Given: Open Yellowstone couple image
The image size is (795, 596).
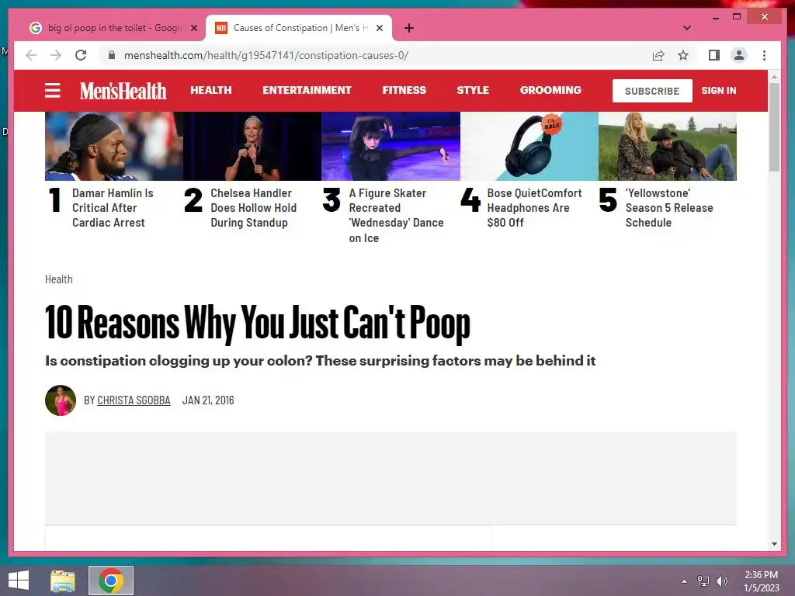Looking at the screenshot, I should point(667,146).
